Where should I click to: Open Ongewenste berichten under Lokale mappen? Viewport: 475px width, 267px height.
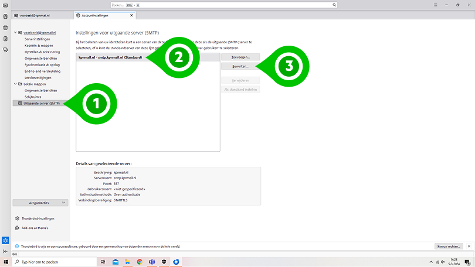click(40, 90)
